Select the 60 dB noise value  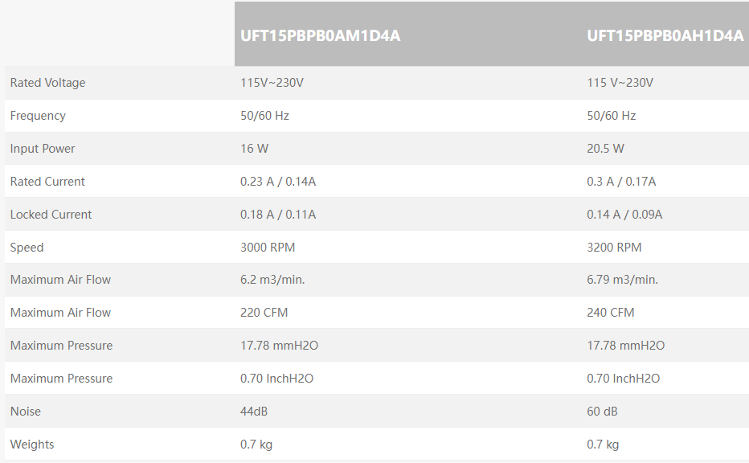(602, 412)
